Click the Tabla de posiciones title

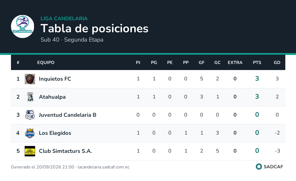(x=94, y=29)
